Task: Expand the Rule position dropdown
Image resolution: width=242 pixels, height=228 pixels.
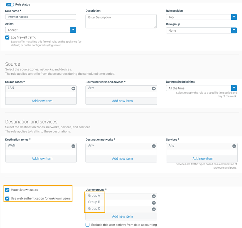Action: (234, 17)
